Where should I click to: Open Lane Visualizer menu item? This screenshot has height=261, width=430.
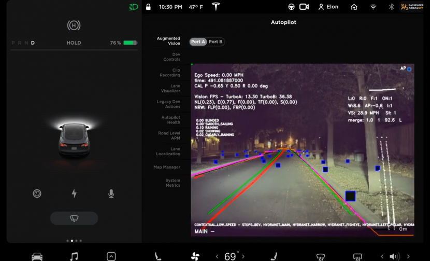click(x=170, y=88)
